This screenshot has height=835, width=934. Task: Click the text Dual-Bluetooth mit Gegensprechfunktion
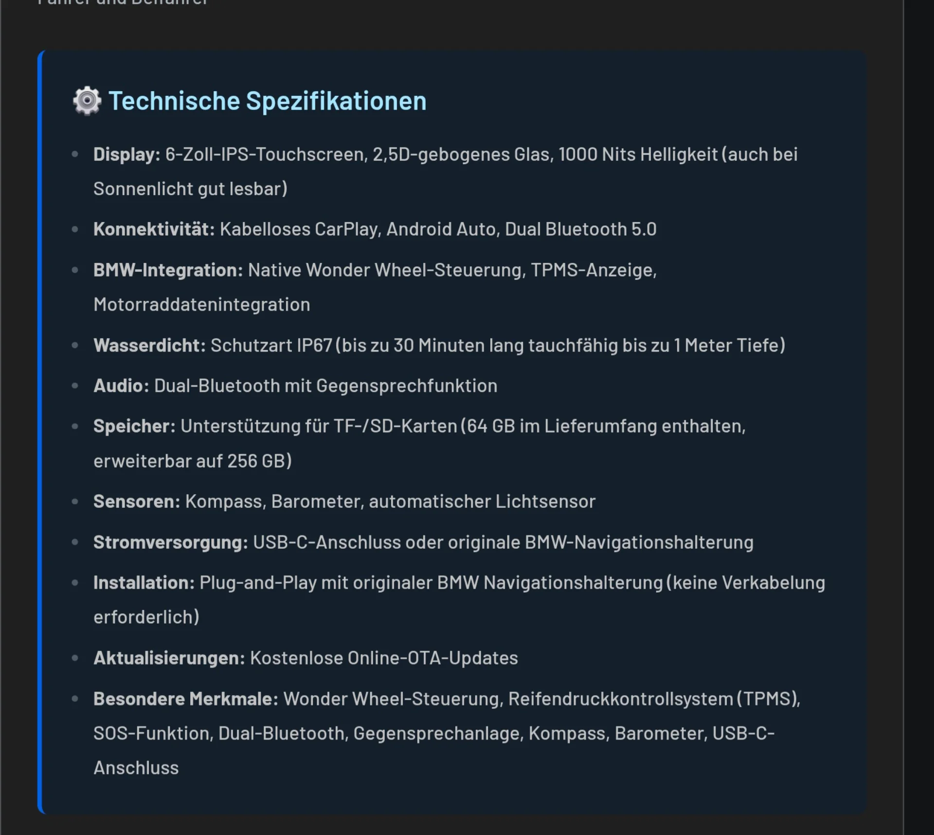point(325,386)
